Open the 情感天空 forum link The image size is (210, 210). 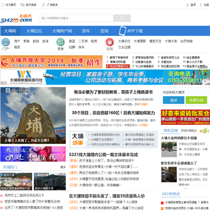click(155, 41)
